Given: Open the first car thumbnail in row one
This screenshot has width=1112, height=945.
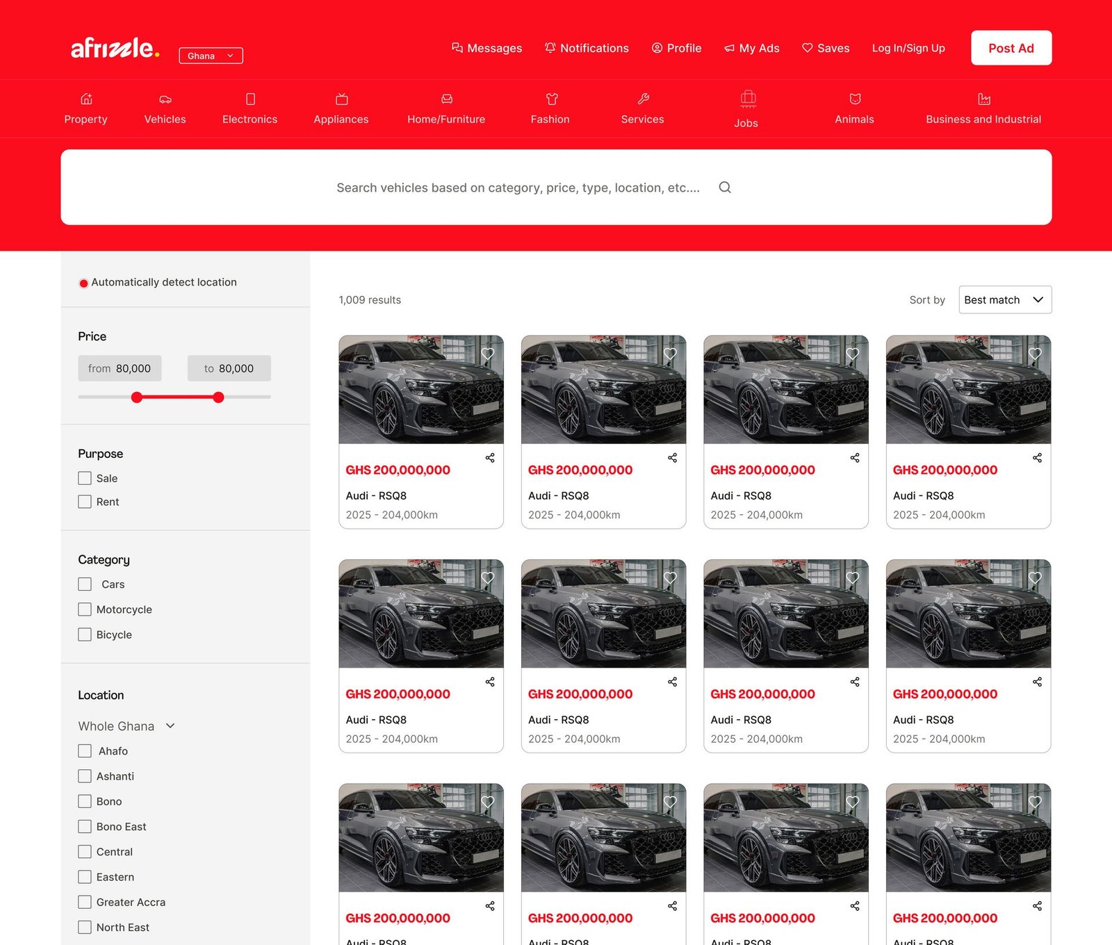Looking at the screenshot, I should 421,390.
